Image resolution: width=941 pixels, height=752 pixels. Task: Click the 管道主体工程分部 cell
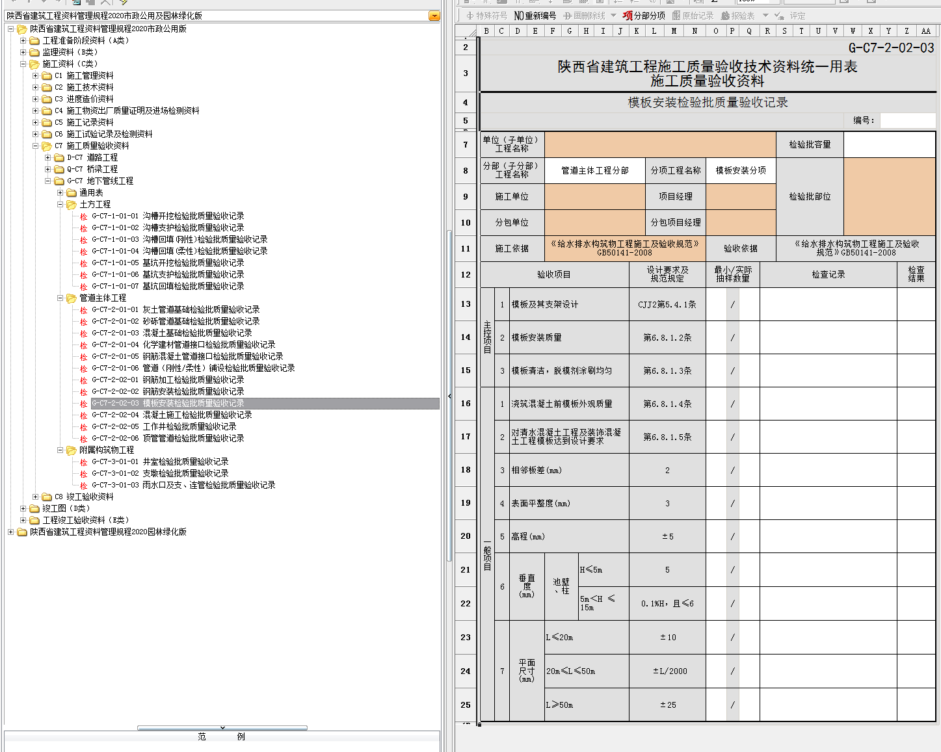tap(595, 170)
